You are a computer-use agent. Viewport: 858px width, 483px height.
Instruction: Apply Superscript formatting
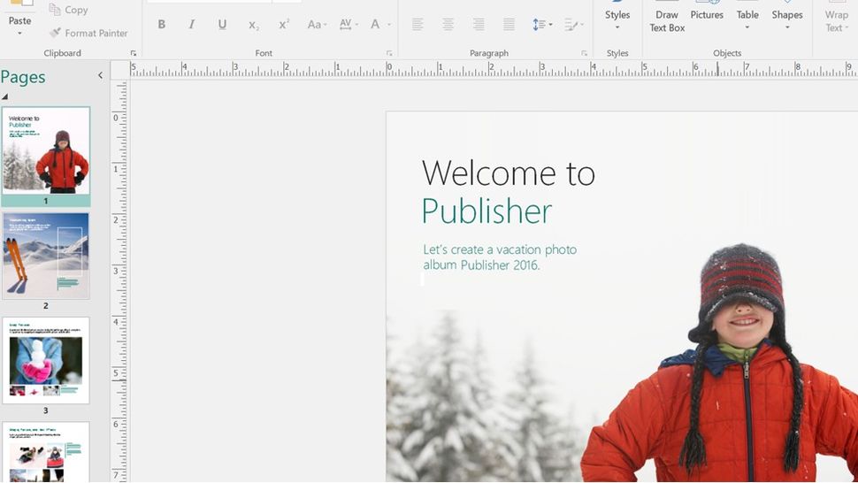[284, 24]
